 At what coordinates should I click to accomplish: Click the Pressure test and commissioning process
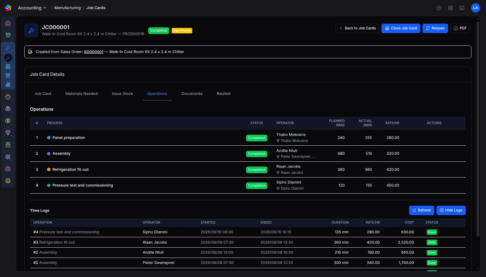click(x=83, y=185)
